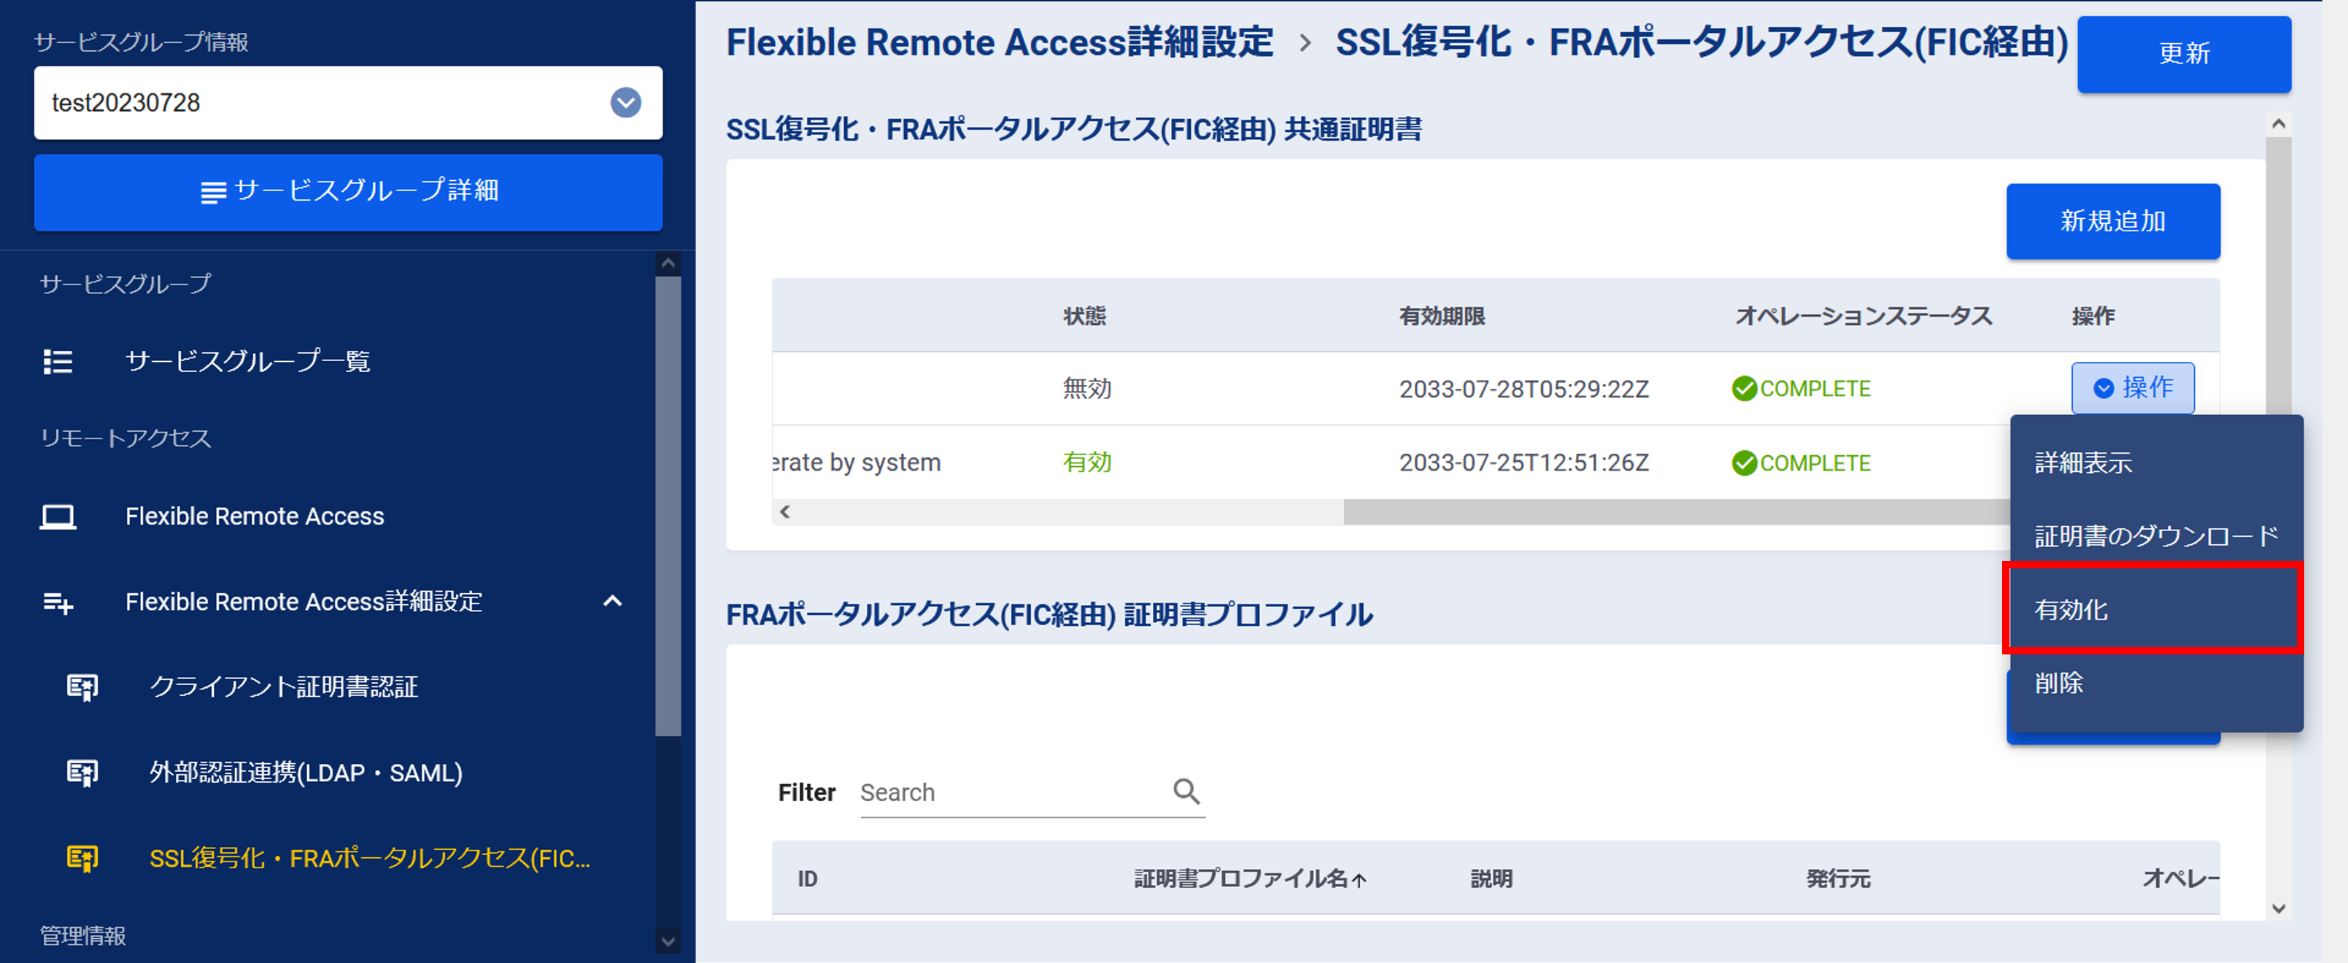The width and height of the screenshot is (2348, 963).
Task: Open the test20230728 service group dropdown
Action: (625, 103)
